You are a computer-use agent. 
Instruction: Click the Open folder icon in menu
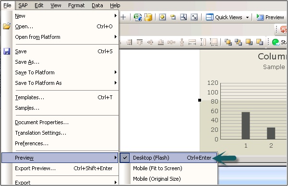click(7, 26)
